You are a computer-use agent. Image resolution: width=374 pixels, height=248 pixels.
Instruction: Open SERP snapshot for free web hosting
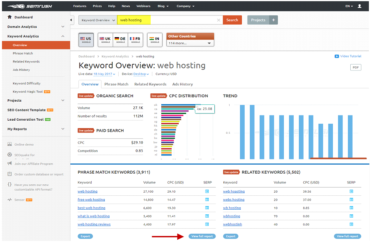[207, 199]
